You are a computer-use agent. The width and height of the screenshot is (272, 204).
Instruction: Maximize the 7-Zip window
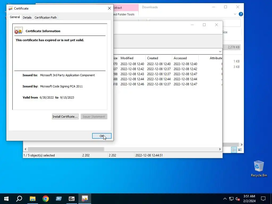[204, 25]
